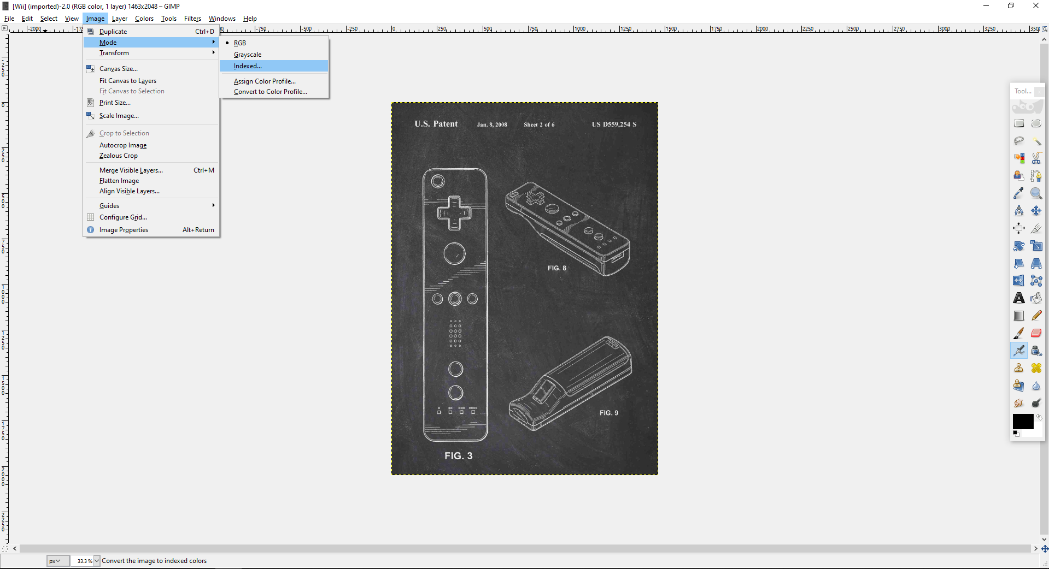Screen dimensions: 1049x569
Task: Select the Bucket Fill tool
Action: (x=1036, y=298)
